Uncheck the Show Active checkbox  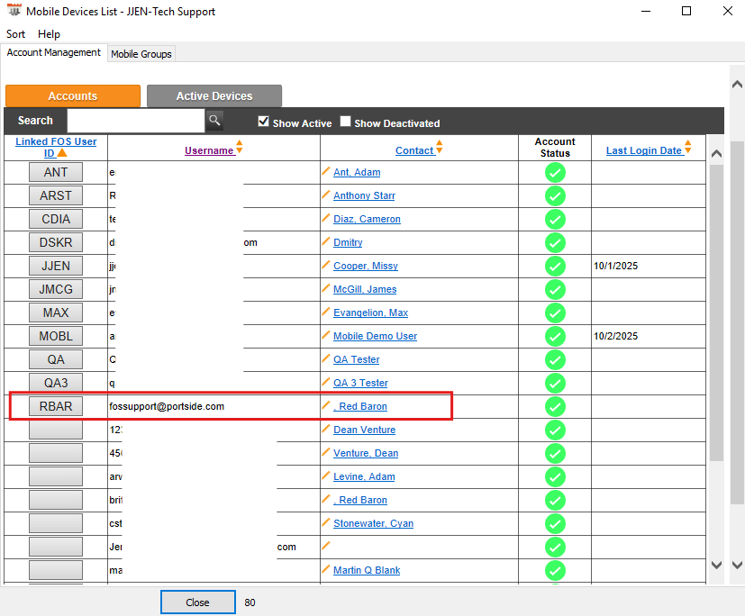click(264, 122)
